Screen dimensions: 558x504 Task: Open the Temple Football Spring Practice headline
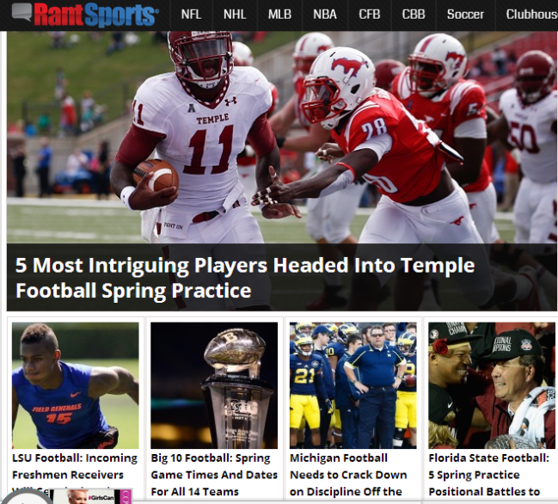245,278
